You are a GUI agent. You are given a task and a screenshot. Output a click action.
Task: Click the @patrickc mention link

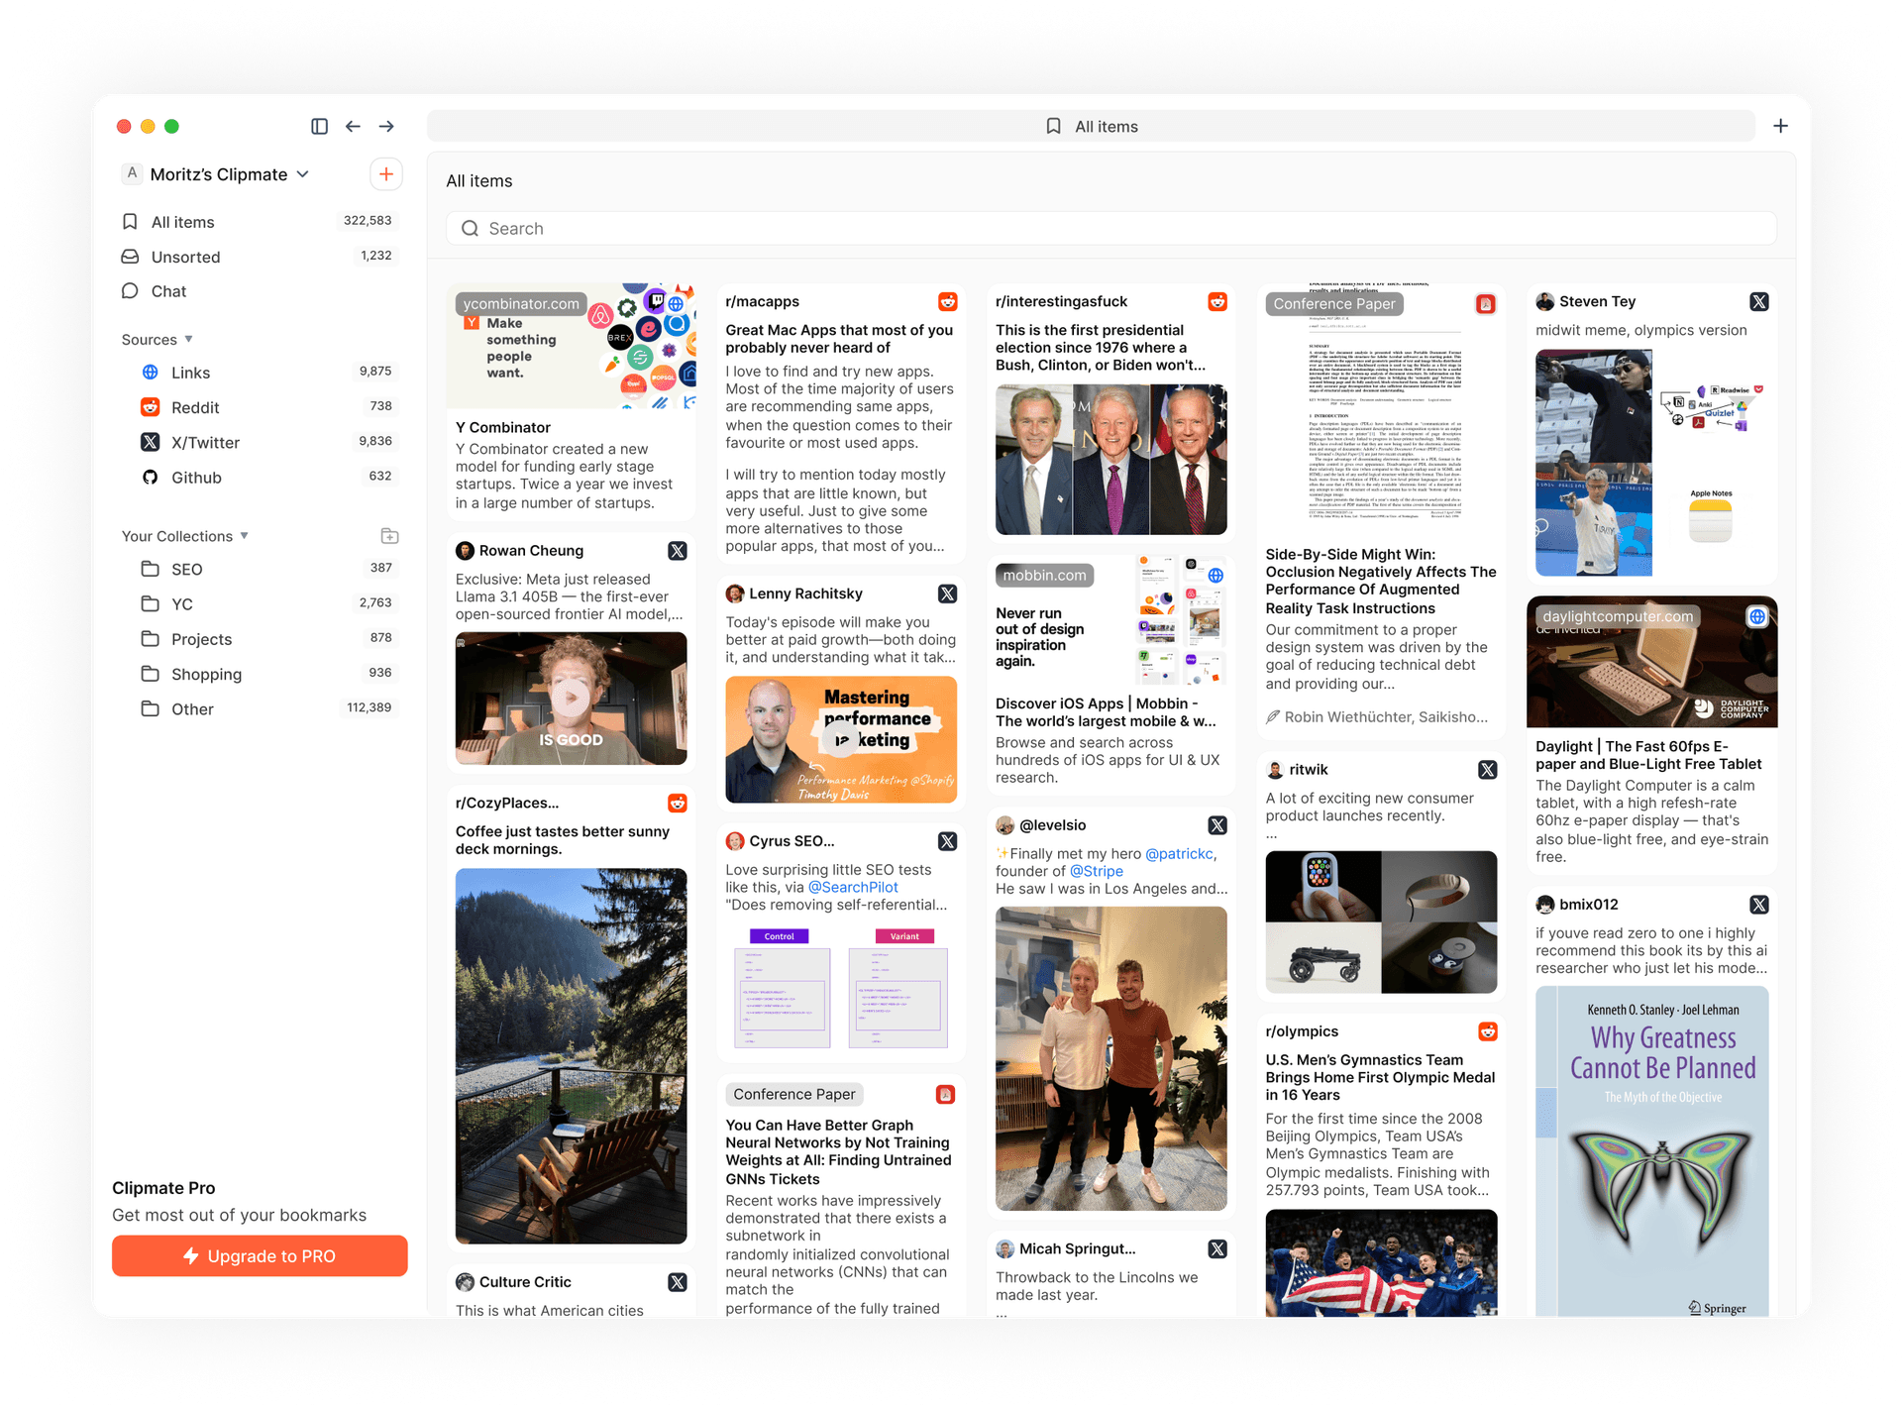click(1178, 853)
